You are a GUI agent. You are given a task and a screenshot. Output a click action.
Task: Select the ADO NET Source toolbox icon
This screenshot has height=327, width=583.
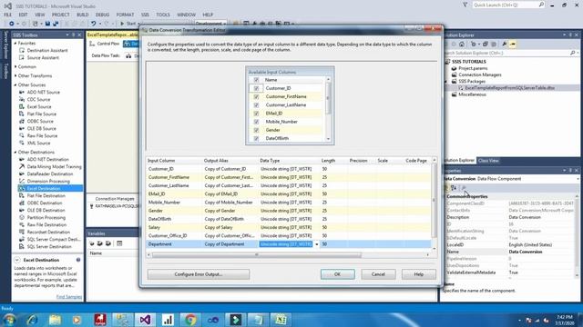22,93
